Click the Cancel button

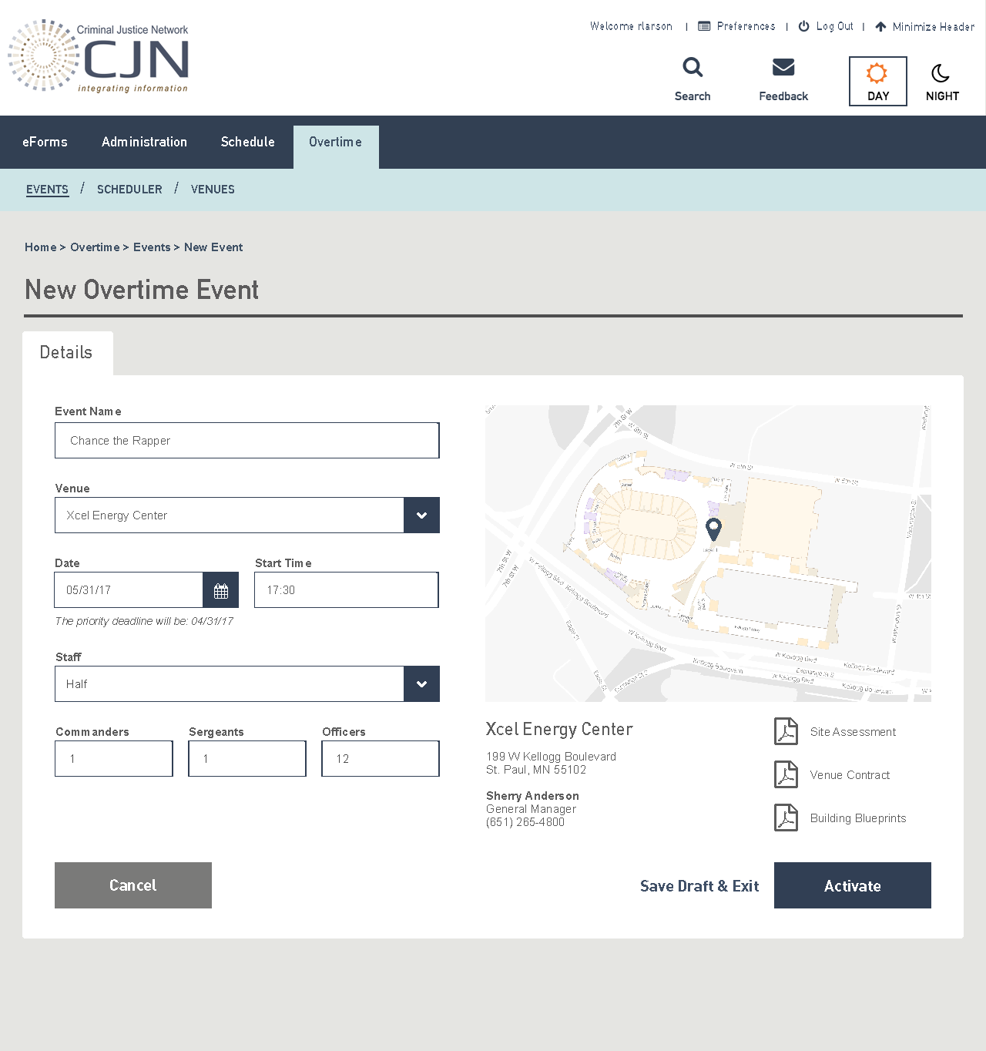[133, 885]
